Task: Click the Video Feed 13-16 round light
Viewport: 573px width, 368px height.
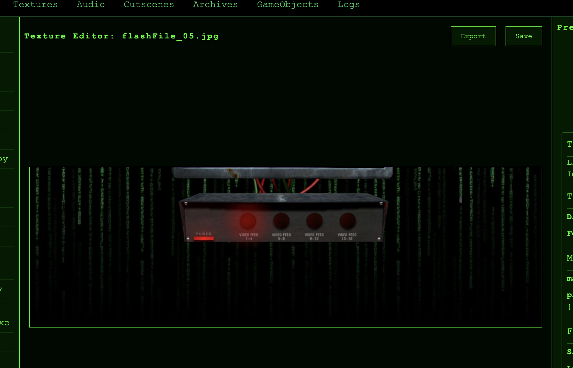Action: [347, 221]
